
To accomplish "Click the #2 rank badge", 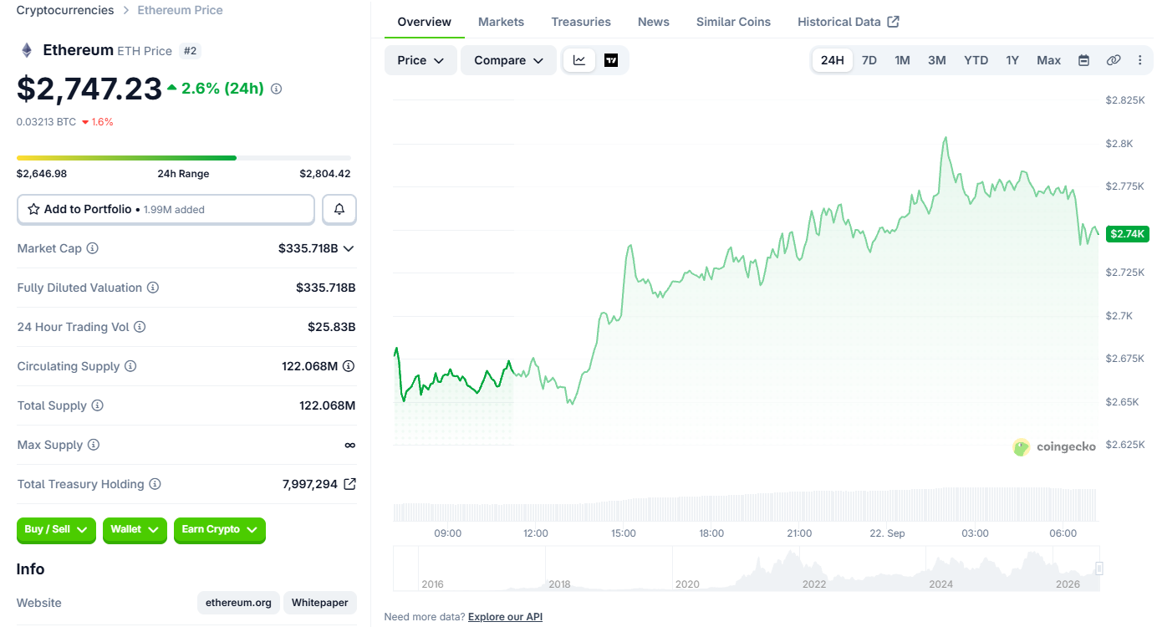I will coord(190,51).
